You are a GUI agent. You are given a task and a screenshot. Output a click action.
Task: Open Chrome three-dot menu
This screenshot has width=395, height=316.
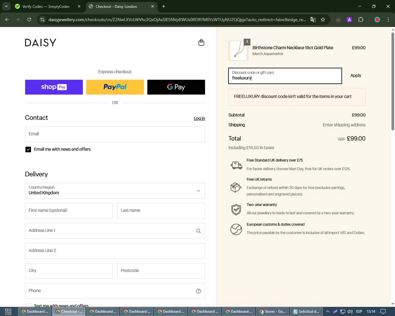388,19
